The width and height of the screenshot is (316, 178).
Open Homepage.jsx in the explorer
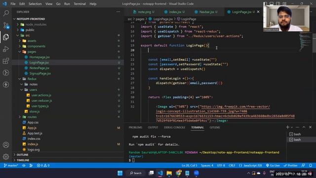pos(39,57)
